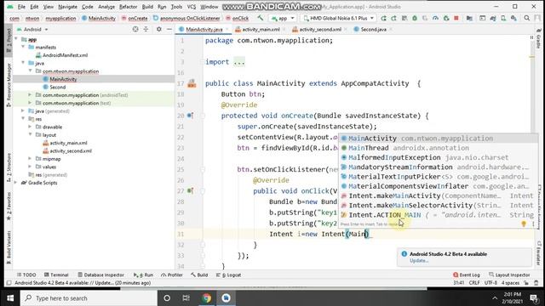The image size is (545, 306).
Task: Toggle the Terminal tool window
Action: [56, 275]
